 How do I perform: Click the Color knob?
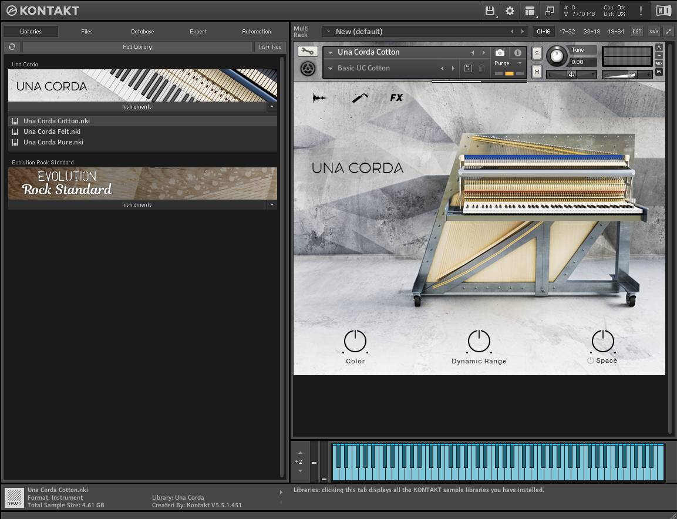pyautogui.click(x=355, y=341)
